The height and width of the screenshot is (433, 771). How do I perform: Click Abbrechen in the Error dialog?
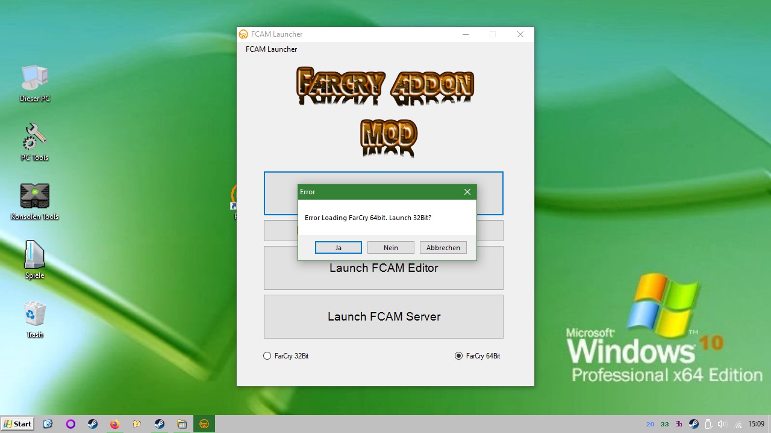click(443, 248)
